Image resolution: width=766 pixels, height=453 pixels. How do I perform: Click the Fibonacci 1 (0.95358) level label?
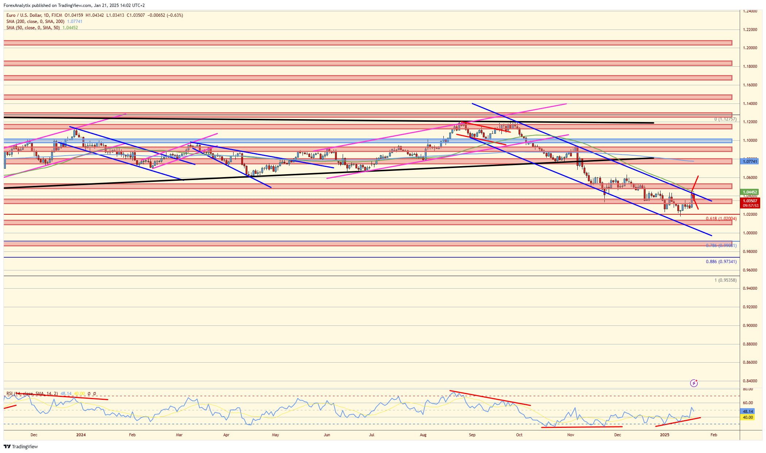[x=725, y=280]
